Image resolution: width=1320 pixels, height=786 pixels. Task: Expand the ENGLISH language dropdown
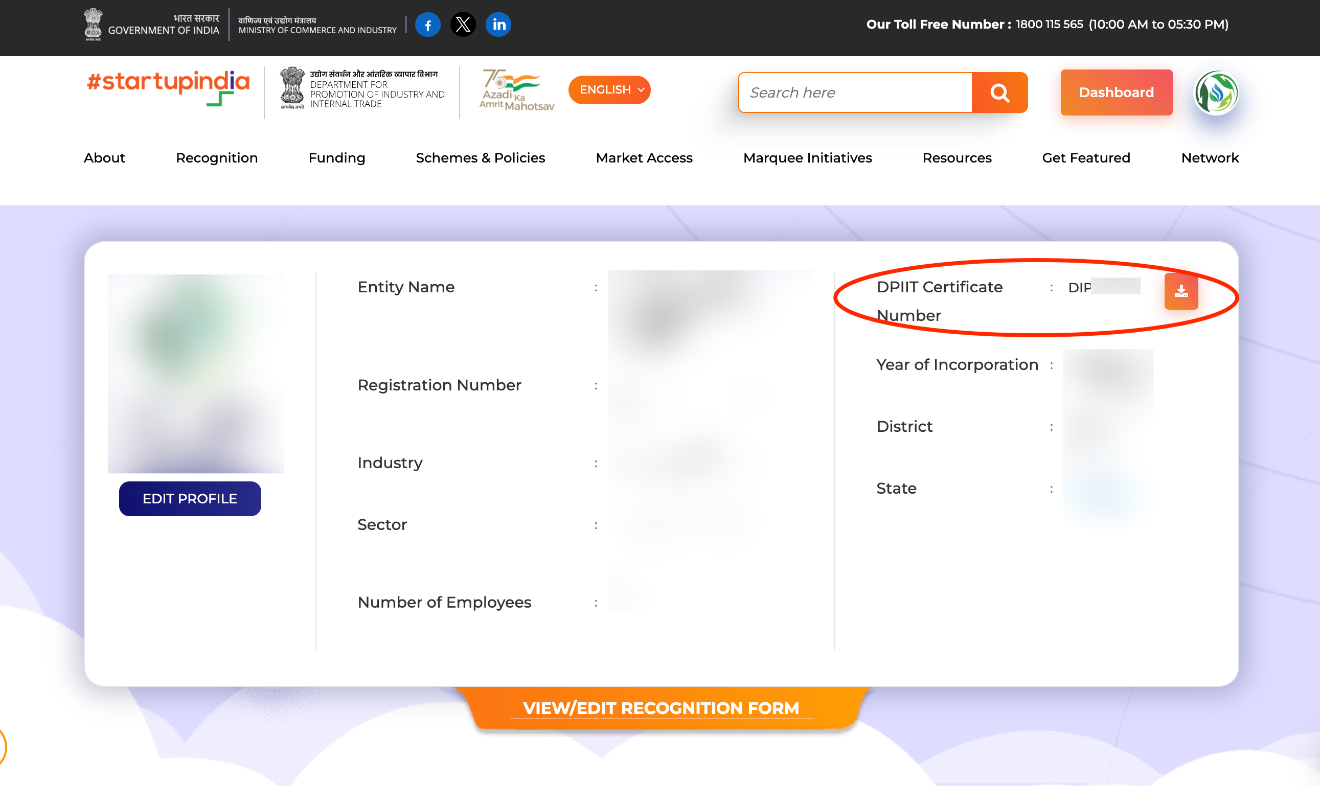(x=609, y=90)
